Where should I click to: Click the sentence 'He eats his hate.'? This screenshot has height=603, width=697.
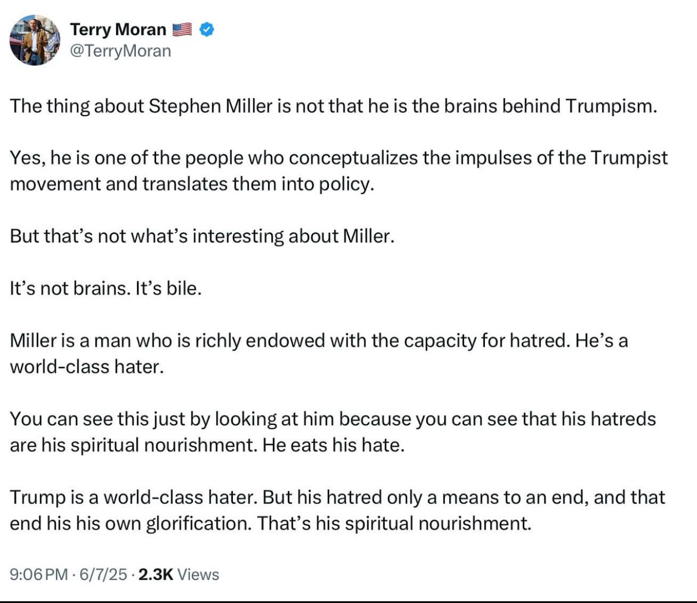click(333, 445)
